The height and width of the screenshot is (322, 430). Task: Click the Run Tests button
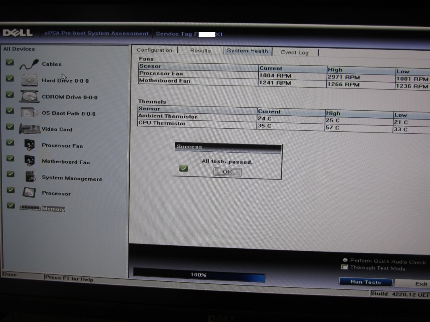pos(365,282)
